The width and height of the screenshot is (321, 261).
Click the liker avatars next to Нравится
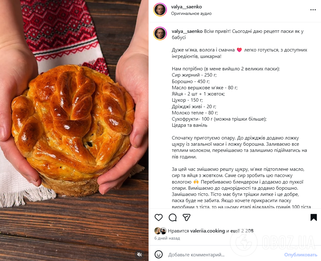click(x=160, y=231)
